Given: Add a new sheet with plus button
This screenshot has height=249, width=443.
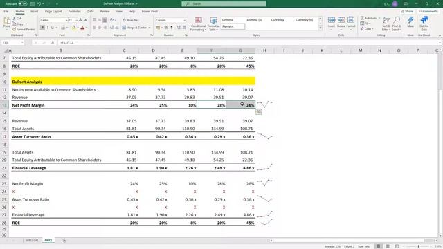Looking at the screenshot, I should [x=64, y=241].
